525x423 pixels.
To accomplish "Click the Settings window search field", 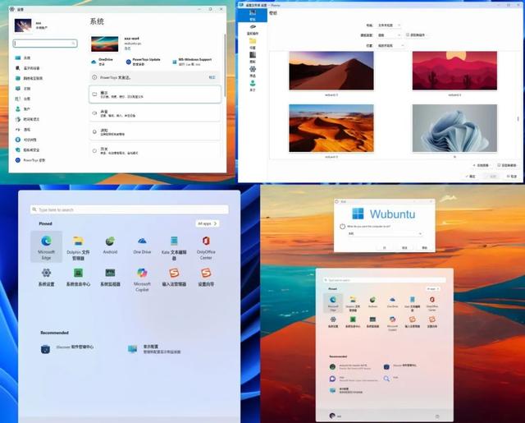I will click(45, 44).
